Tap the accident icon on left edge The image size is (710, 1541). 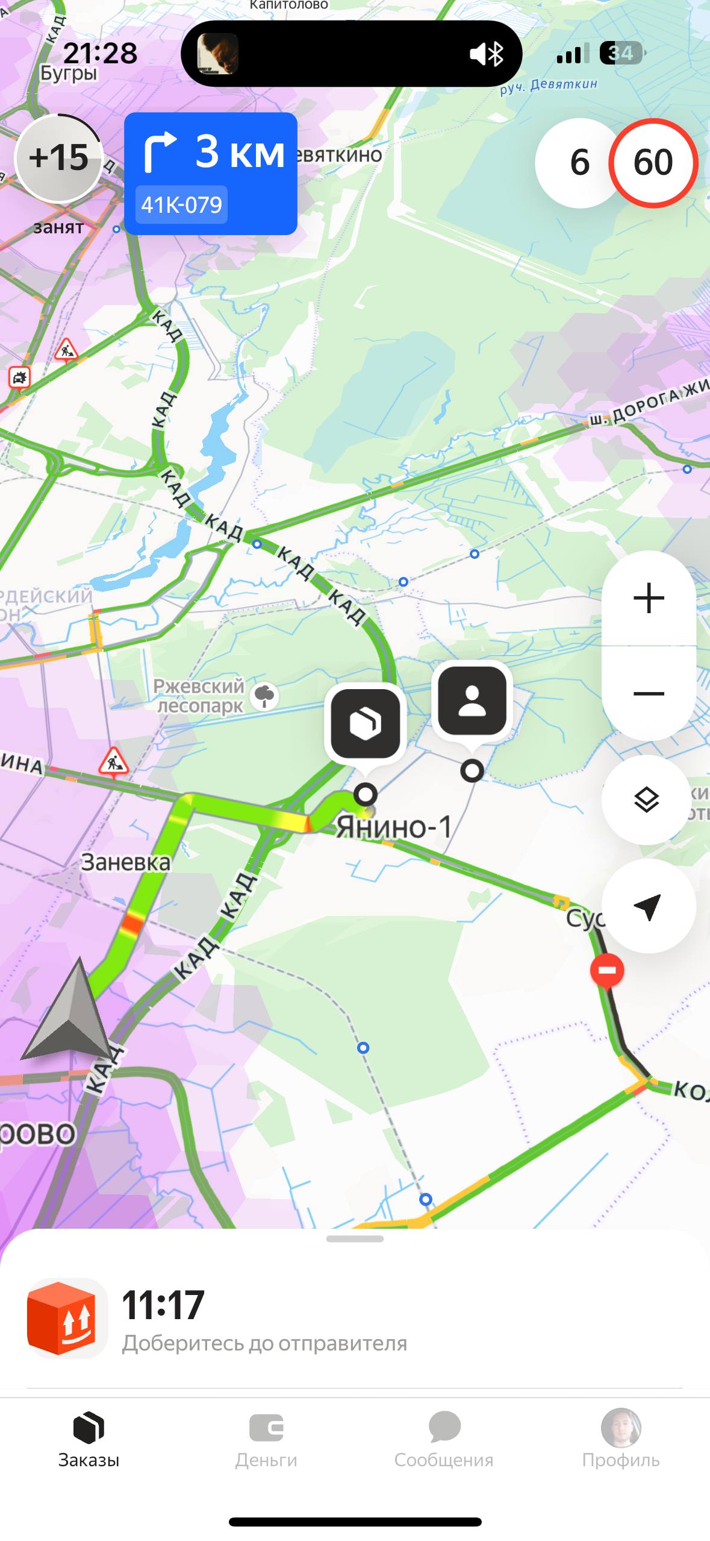tap(19, 378)
